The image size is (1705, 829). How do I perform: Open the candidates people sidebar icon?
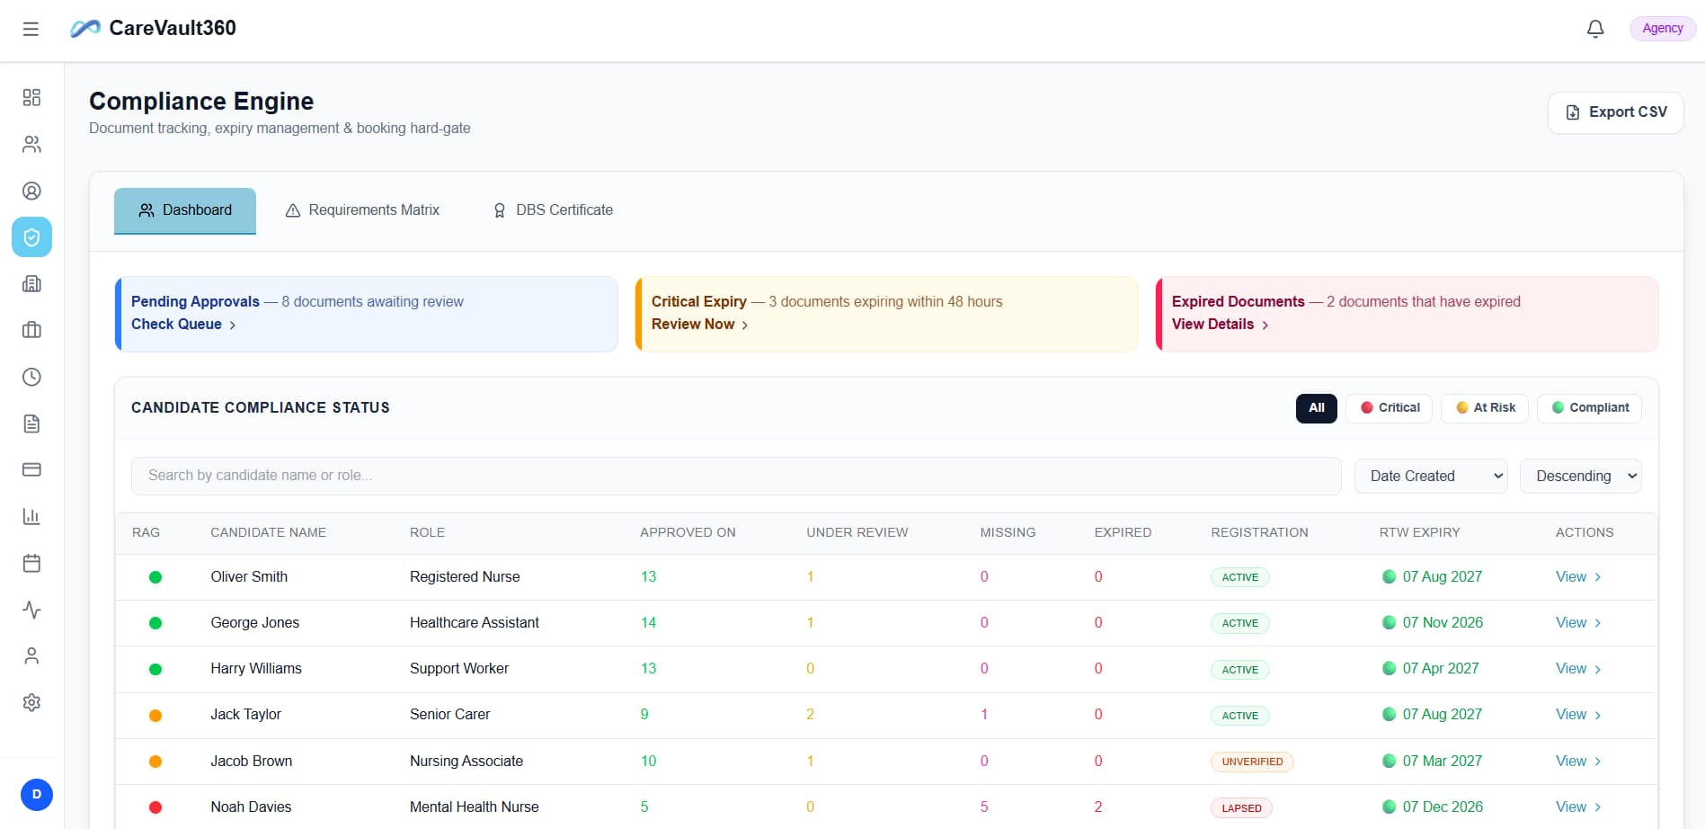pyautogui.click(x=31, y=144)
